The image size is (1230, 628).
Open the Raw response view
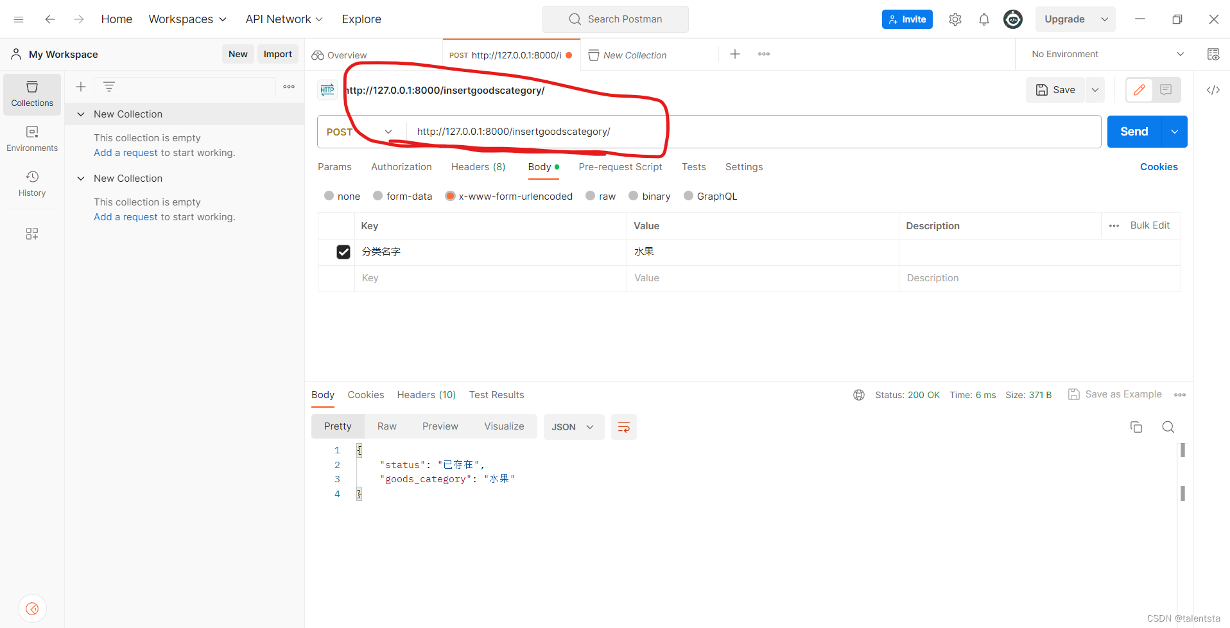click(x=386, y=426)
